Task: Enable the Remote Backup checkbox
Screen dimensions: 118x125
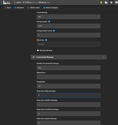Action: coord(38,50)
